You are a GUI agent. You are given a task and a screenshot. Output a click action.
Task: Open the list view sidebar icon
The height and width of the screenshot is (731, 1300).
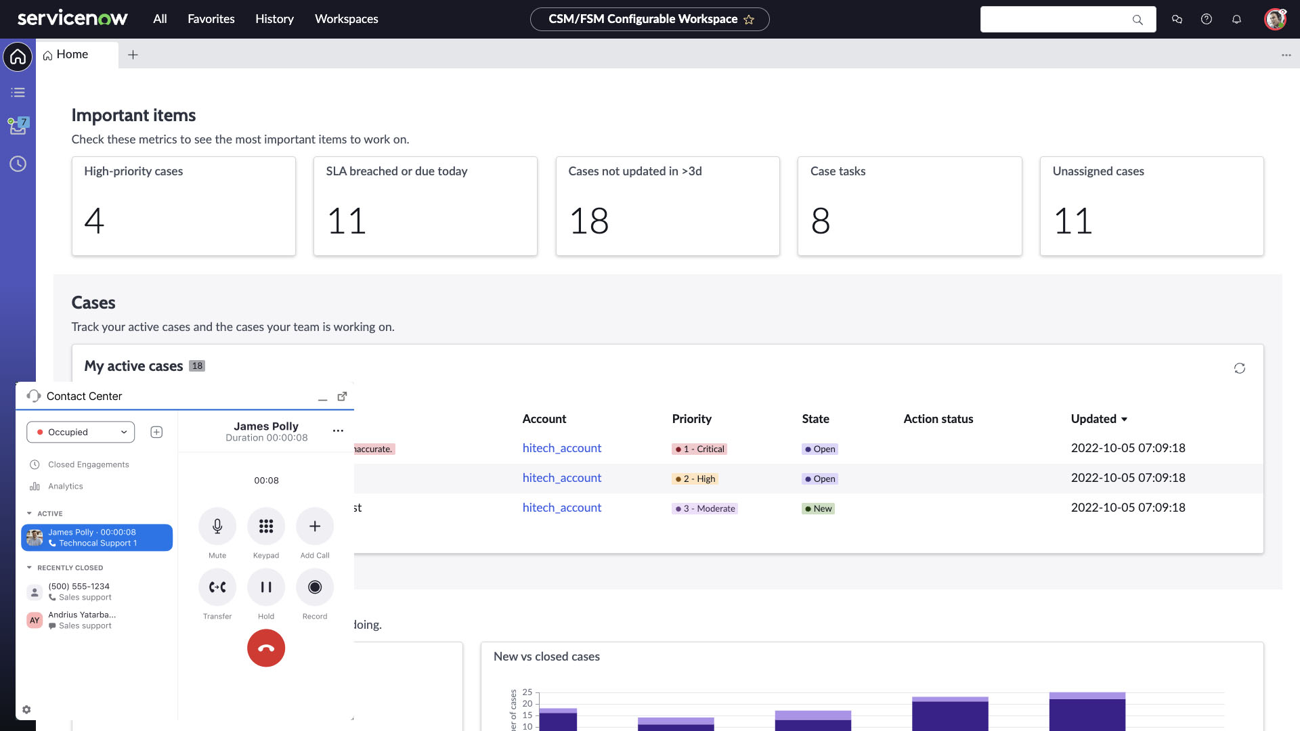[18, 93]
